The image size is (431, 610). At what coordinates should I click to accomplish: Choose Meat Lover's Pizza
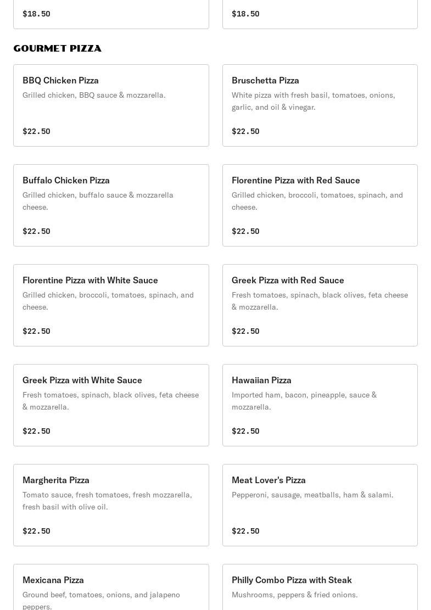pyautogui.click(x=320, y=505)
